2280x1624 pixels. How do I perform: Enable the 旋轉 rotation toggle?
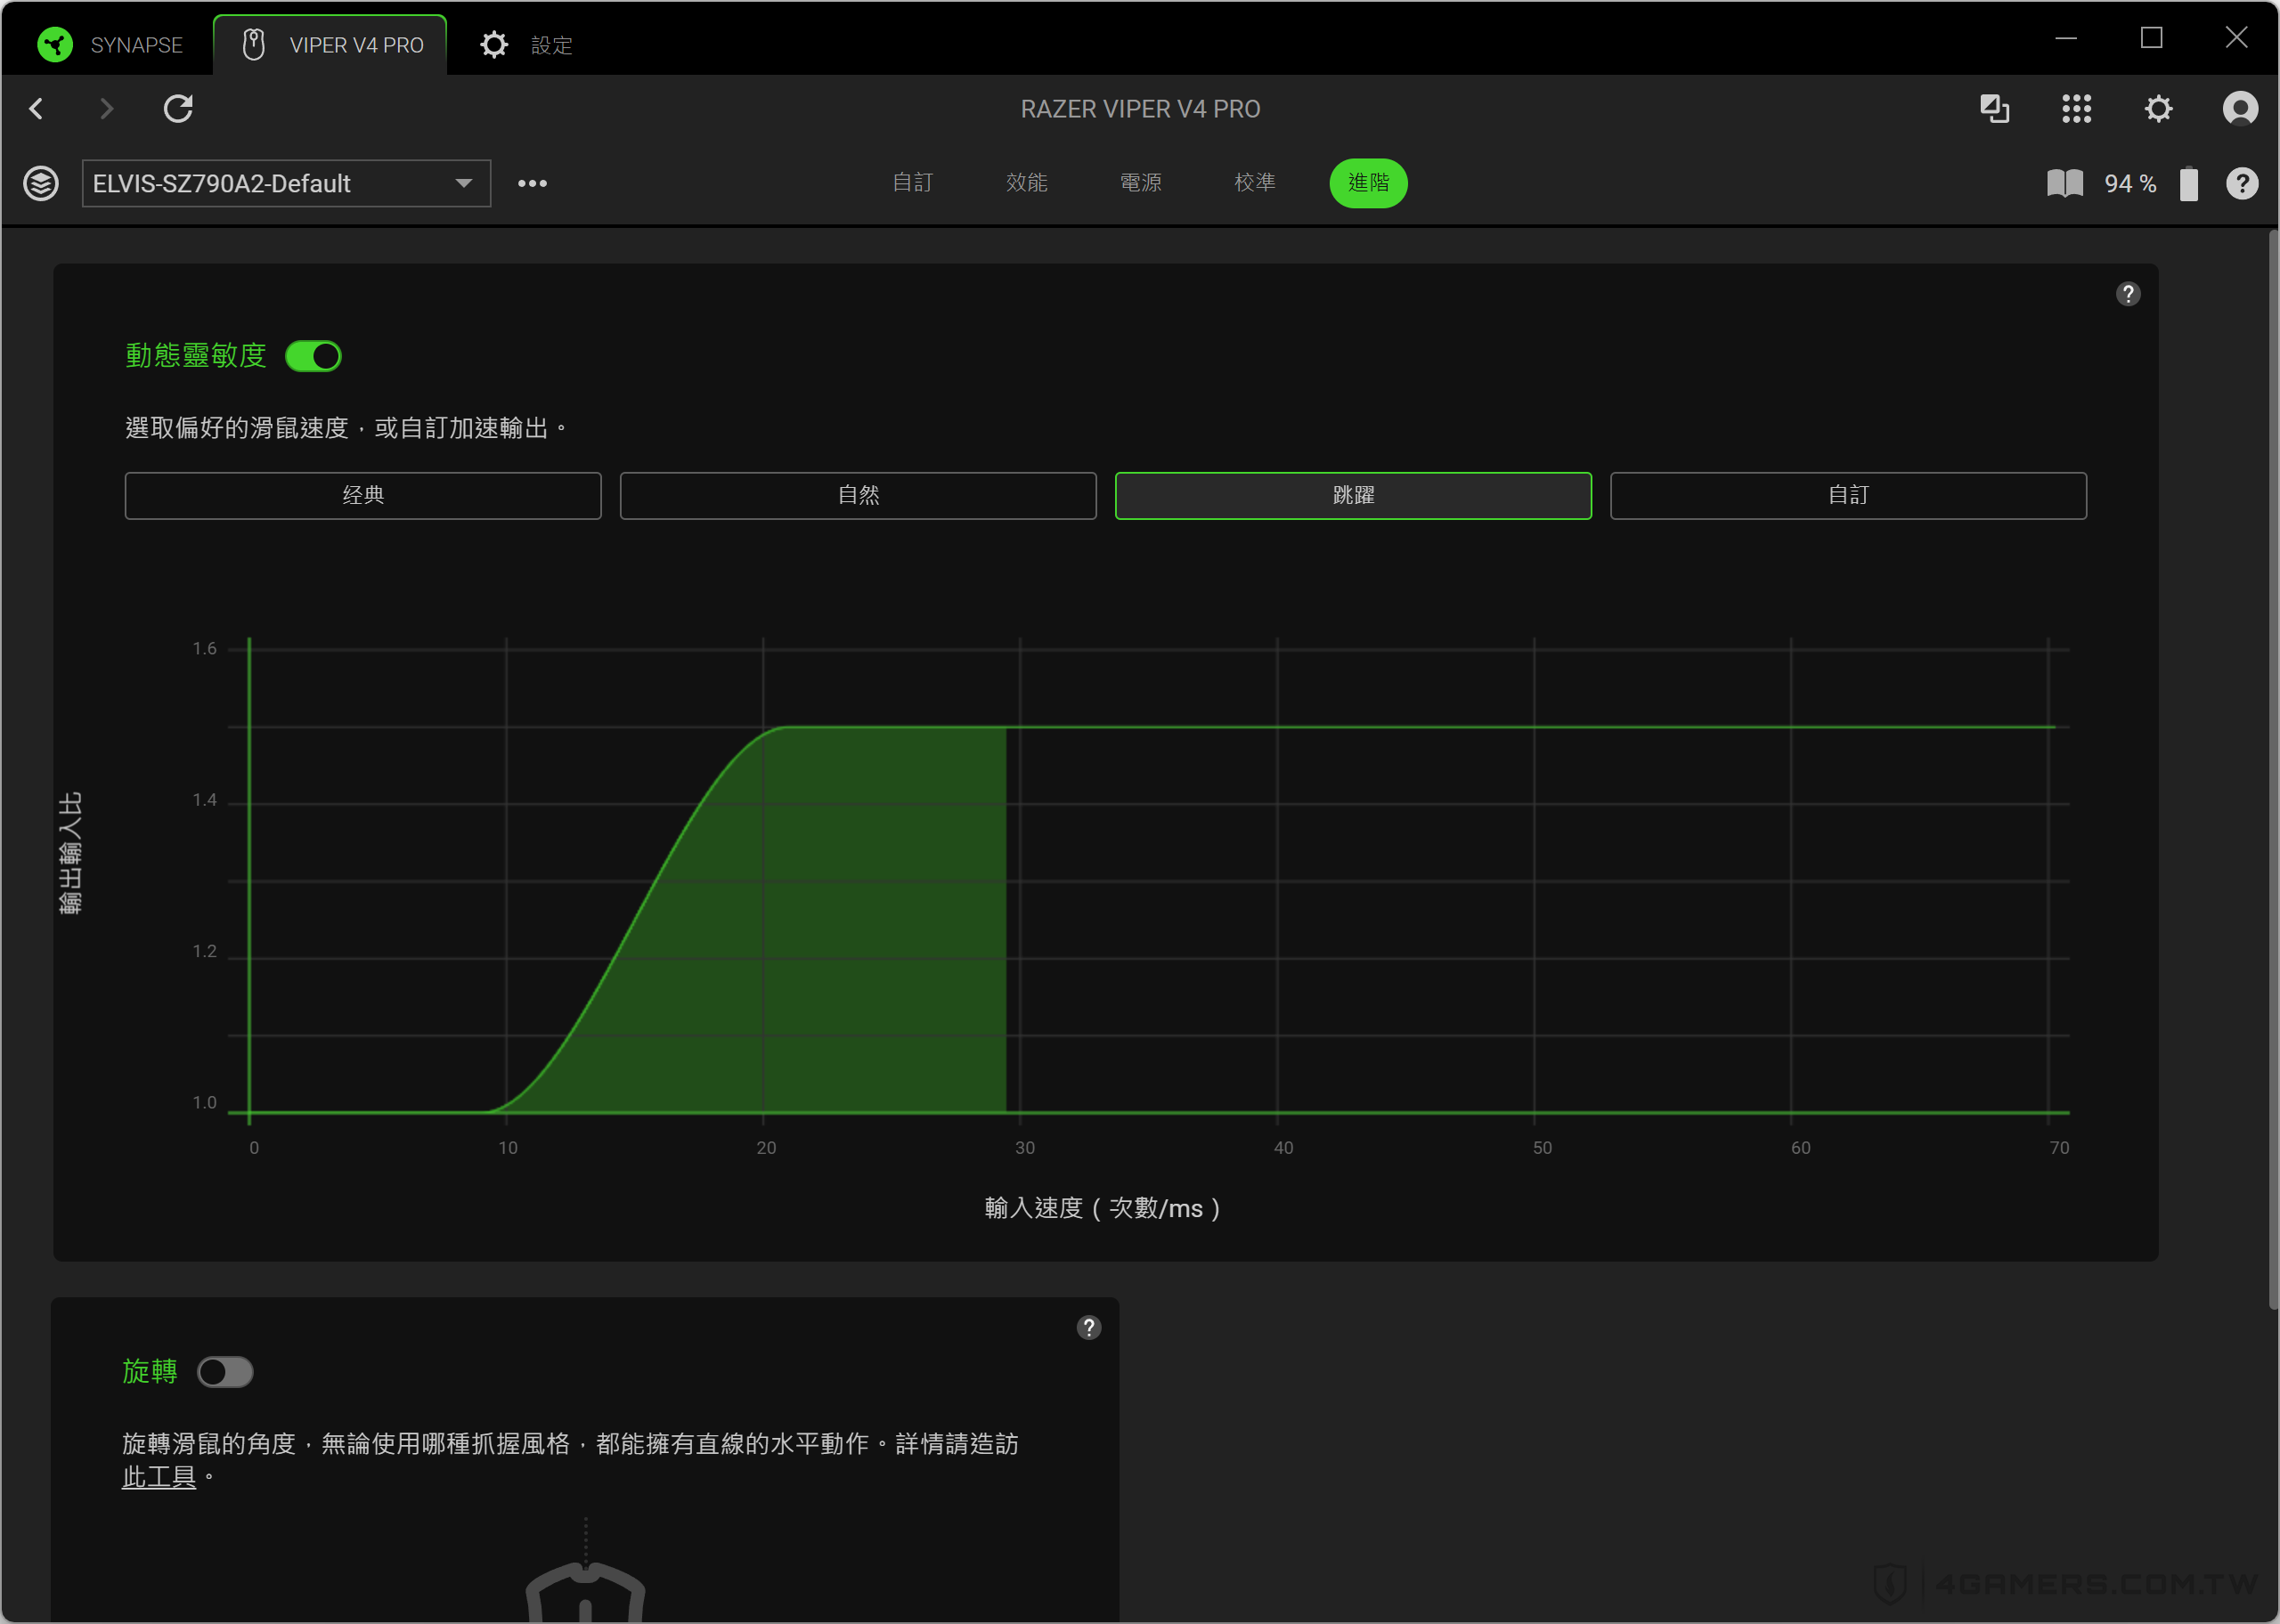225,1371
